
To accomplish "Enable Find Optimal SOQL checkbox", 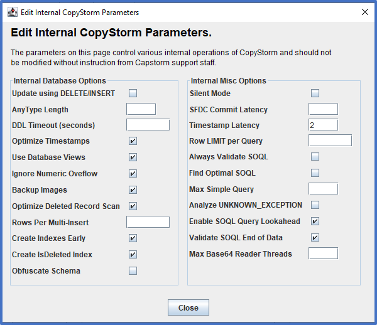I will [315, 173].
